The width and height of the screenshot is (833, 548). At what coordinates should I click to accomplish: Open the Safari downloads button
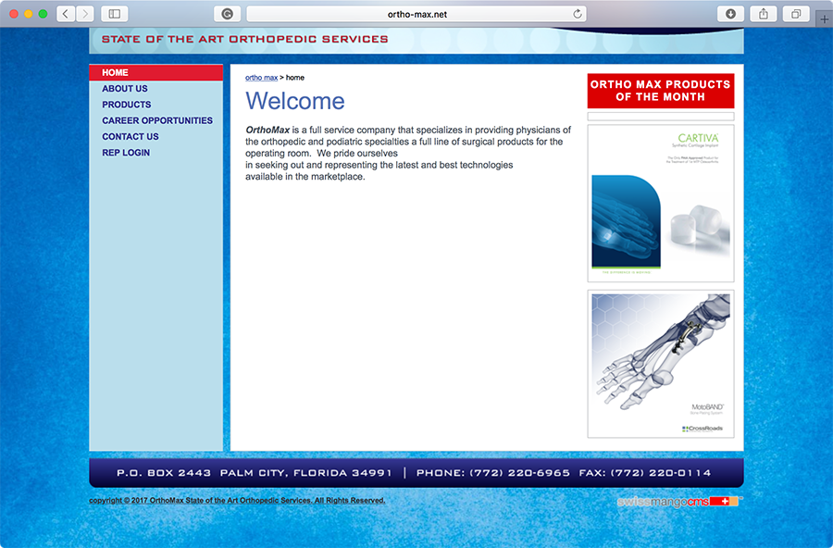click(731, 14)
